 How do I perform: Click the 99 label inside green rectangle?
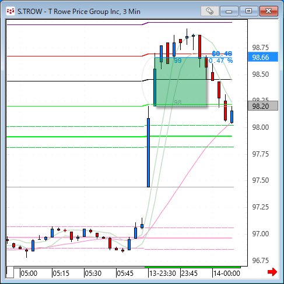click(x=178, y=61)
